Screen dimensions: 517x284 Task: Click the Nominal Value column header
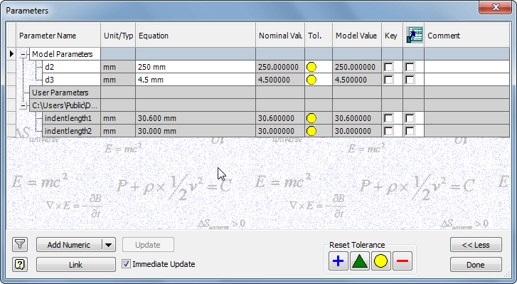(x=280, y=36)
